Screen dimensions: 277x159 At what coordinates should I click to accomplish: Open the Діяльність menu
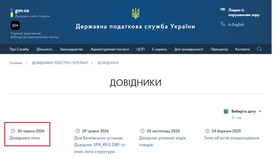[x=44, y=49]
